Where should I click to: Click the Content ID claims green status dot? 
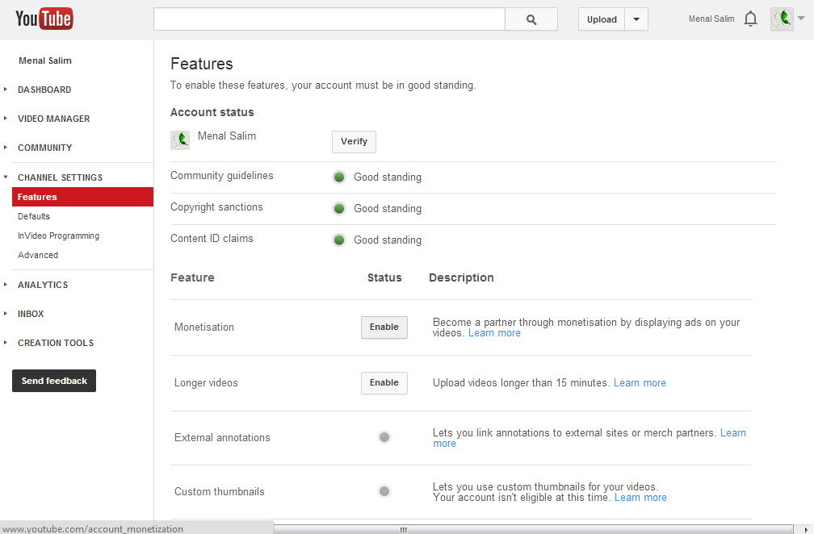pos(339,240)
